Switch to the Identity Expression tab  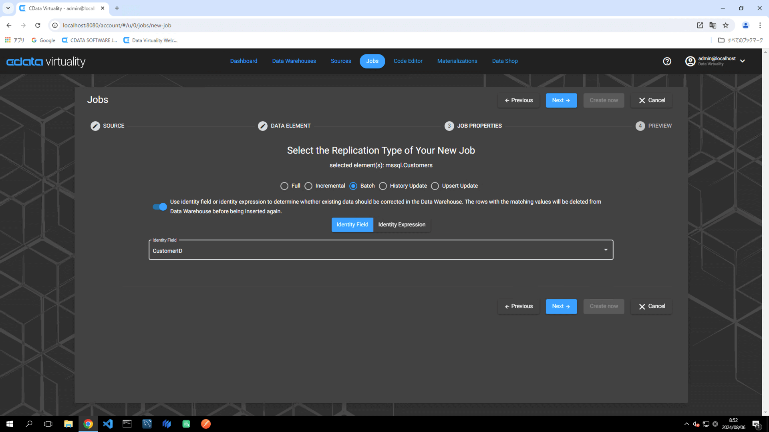[x=401, y=225]
